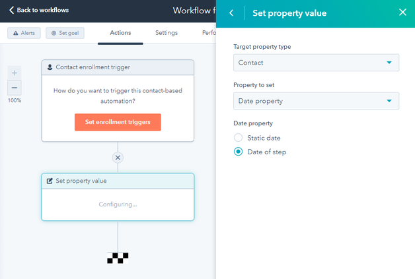Screen dimensions: 415x279
Task: Click the checkered end-of-workflow flag icon
Action: pyautogui.click(x=118, y=258)
